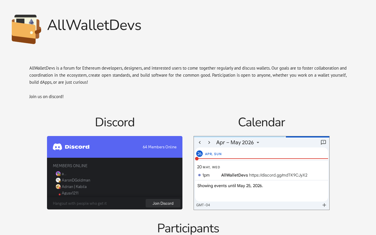This screenshot has height=235, width=376.
Task: Open the discord.gg/mdTK9CJyX2 event link
Action: pos(278,175)
